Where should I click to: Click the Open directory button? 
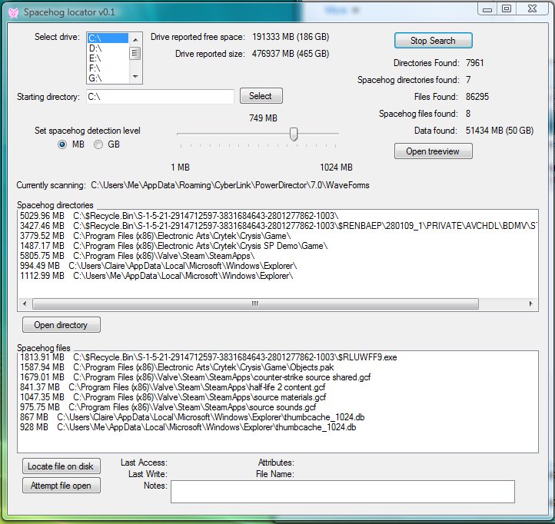61,325
